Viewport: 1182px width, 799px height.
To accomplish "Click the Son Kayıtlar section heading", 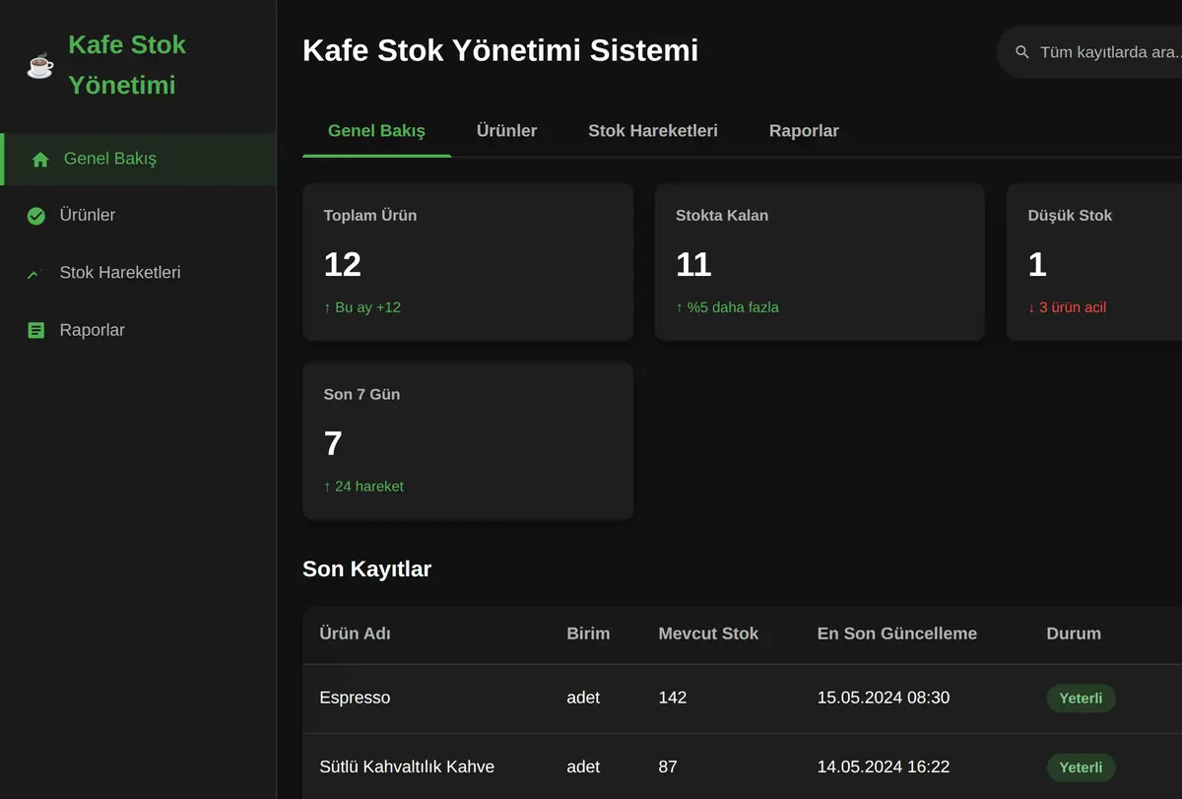I will (366, 569).
